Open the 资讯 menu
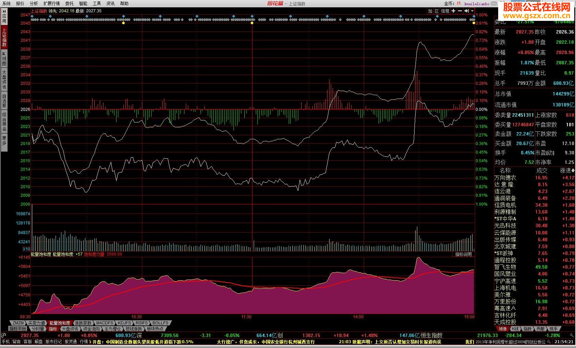The image size is (576, 348). [110, 3]
